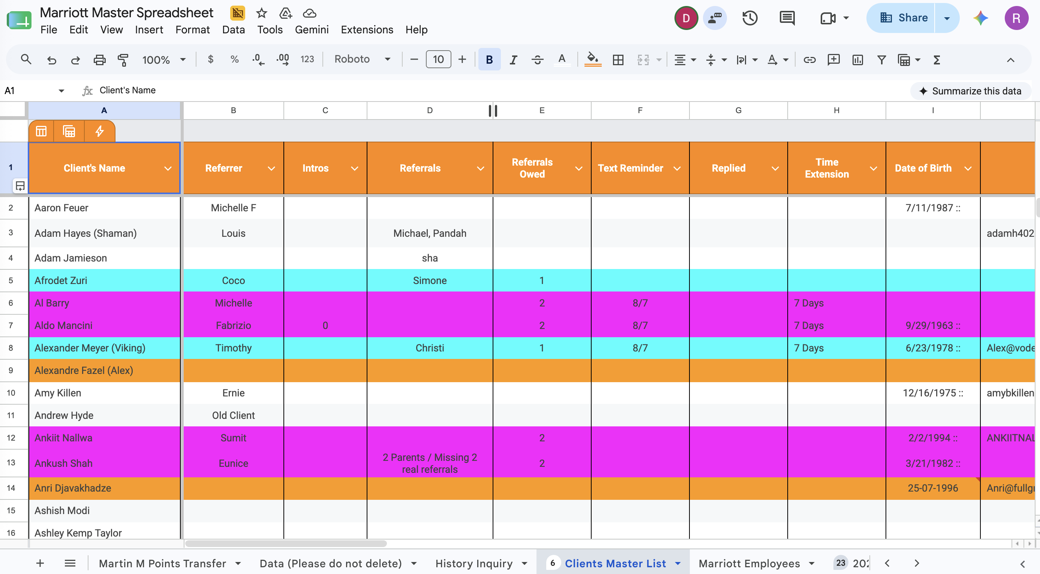
Task: Switch to History Inquiry sheet tab
Action: [474, 563]
